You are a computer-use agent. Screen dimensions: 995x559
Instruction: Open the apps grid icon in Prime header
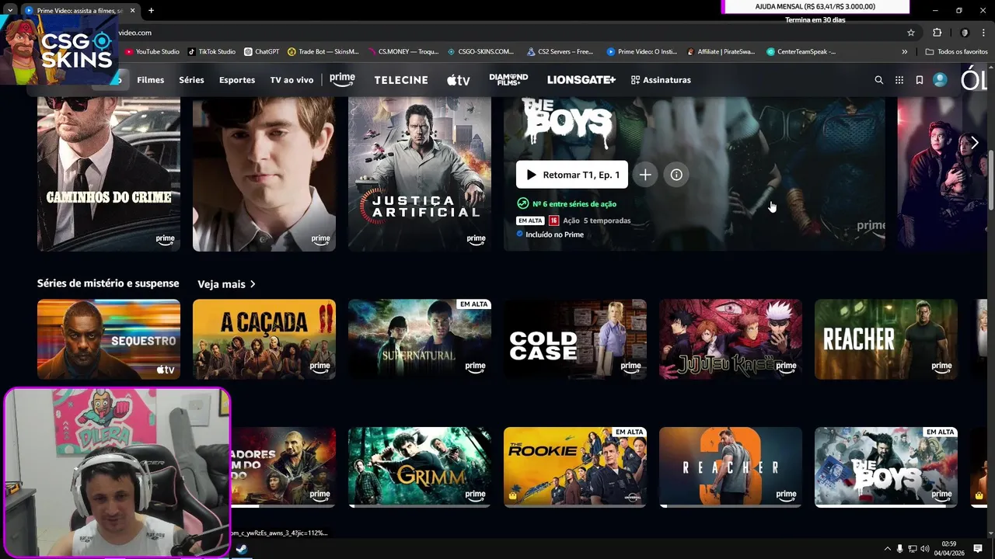pyautogui.click(x=899, y=80)
